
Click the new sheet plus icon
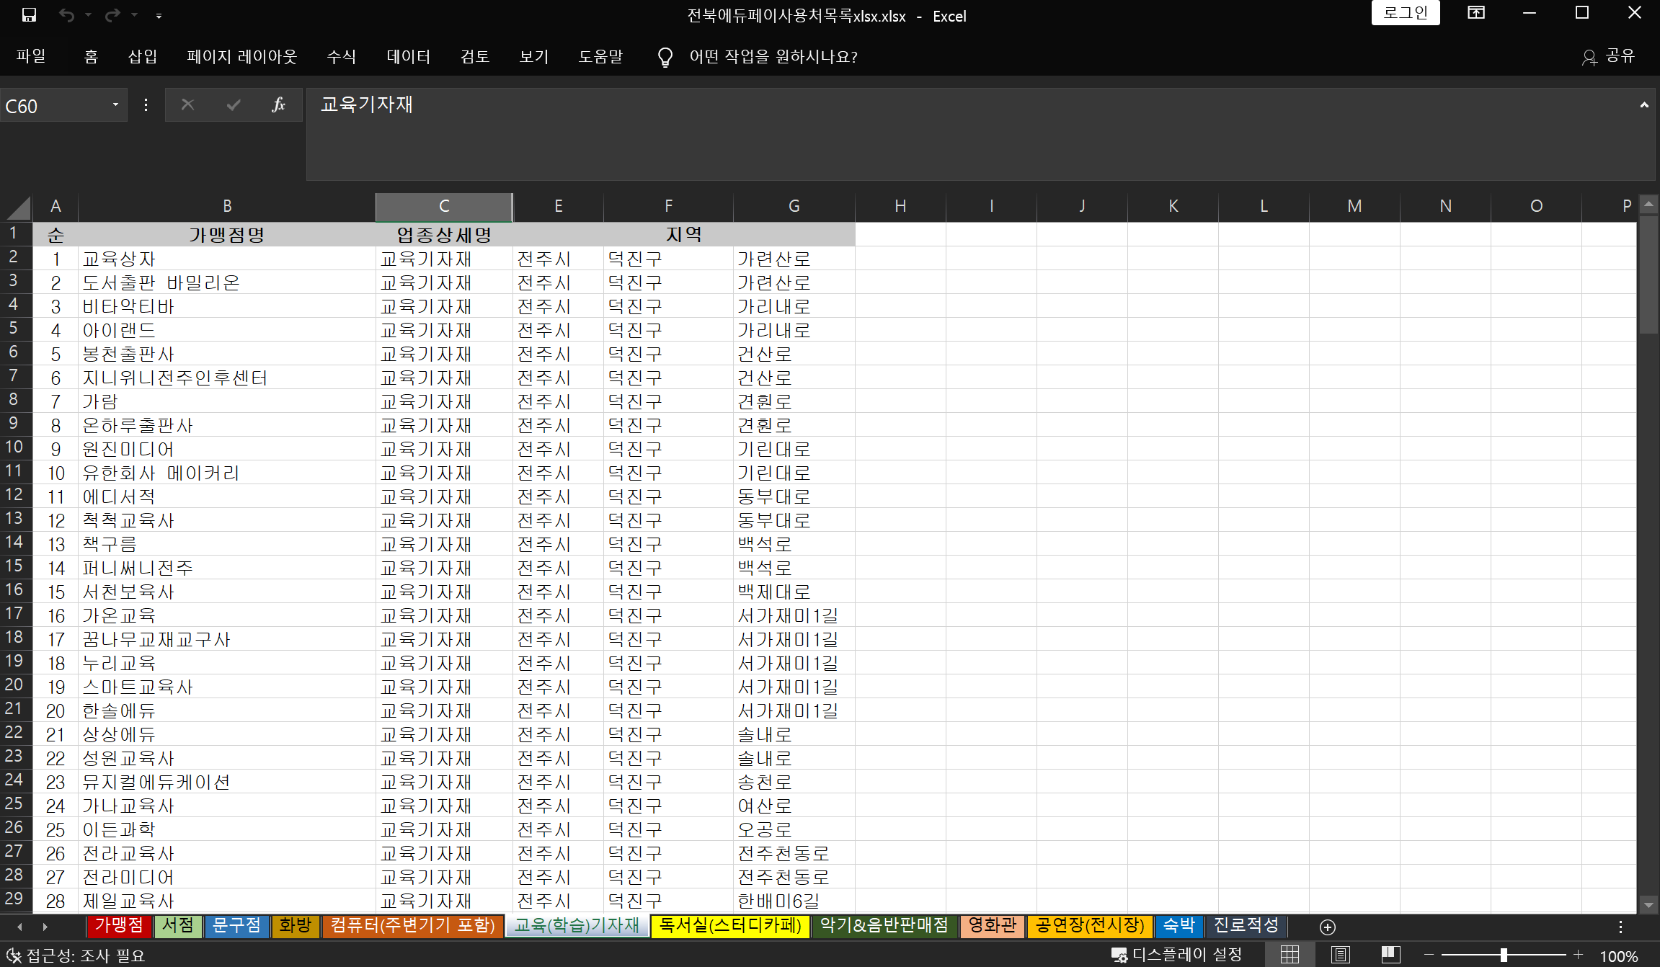tap(1328, 927)
